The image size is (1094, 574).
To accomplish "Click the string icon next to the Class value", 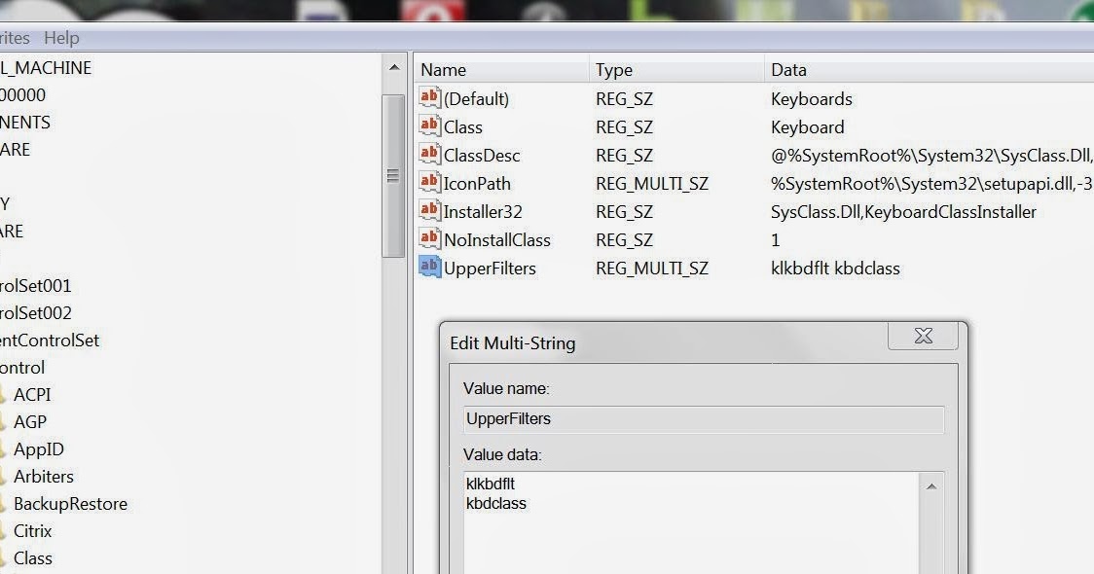I will (429, 126).
